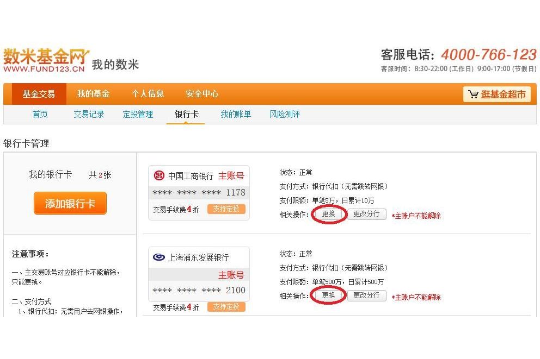Viewport: 540px width, 359px height.
Task: Click the 数米基金网 logo
Action: (x=46, y=60)
